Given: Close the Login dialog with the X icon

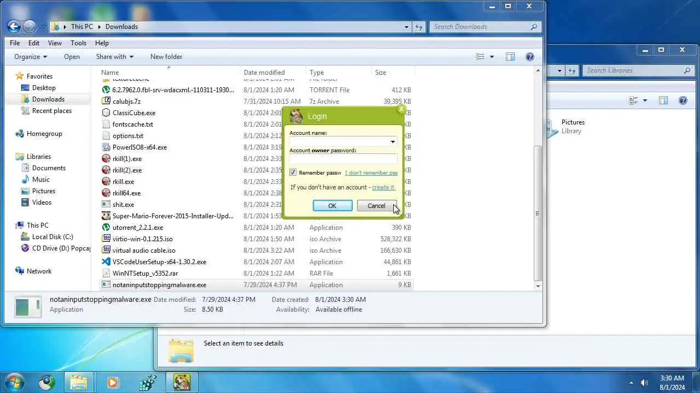Looking at the screenshot, I should (401, 109).
